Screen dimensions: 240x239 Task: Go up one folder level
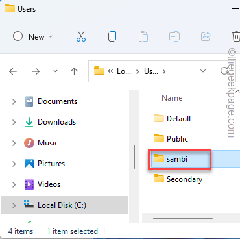pyautogui.click(x=74, y=71)
